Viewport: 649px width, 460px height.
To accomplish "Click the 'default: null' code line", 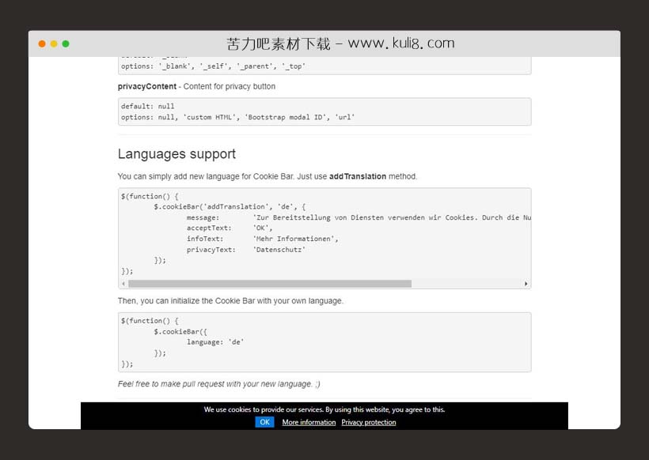I will pos(148,106).
